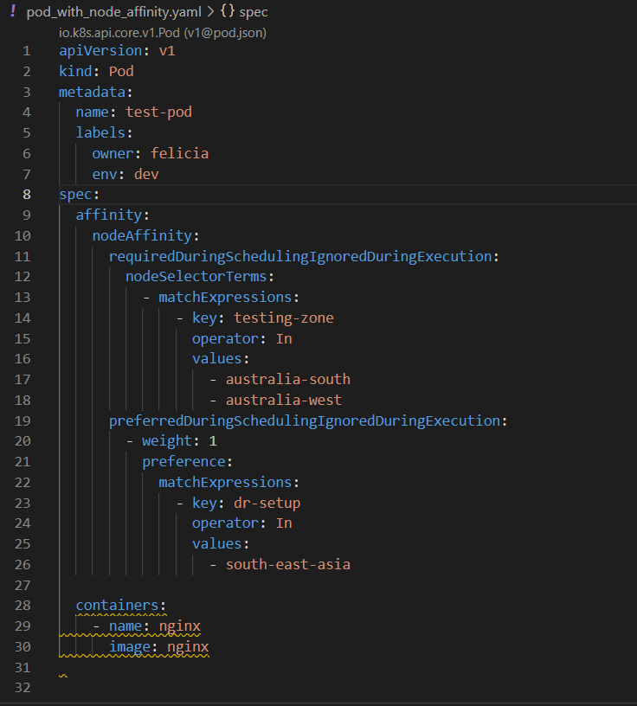Click the nginx value on line 30
Image resolution: width=637 pixels, height=706 pixels.
click(188, 647)
